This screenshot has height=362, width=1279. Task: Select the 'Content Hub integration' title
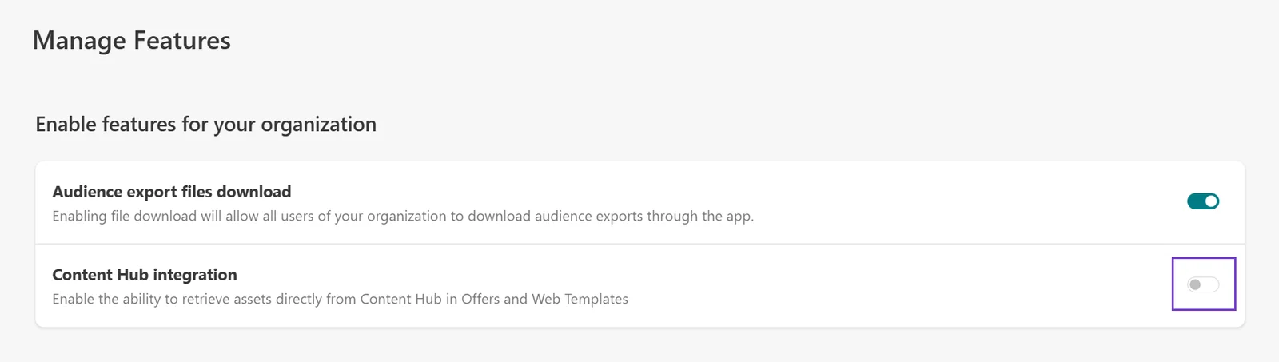(x=145, y=275)
